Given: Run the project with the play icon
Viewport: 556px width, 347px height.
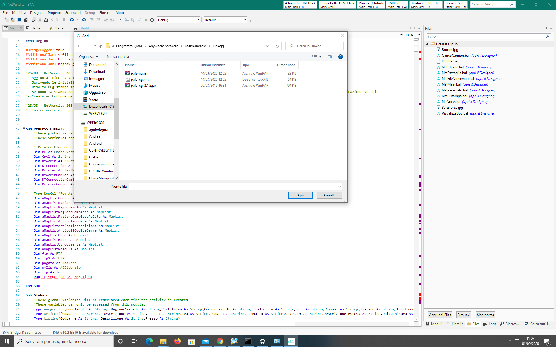Looking at the screenshot, I should click(120, 20).
